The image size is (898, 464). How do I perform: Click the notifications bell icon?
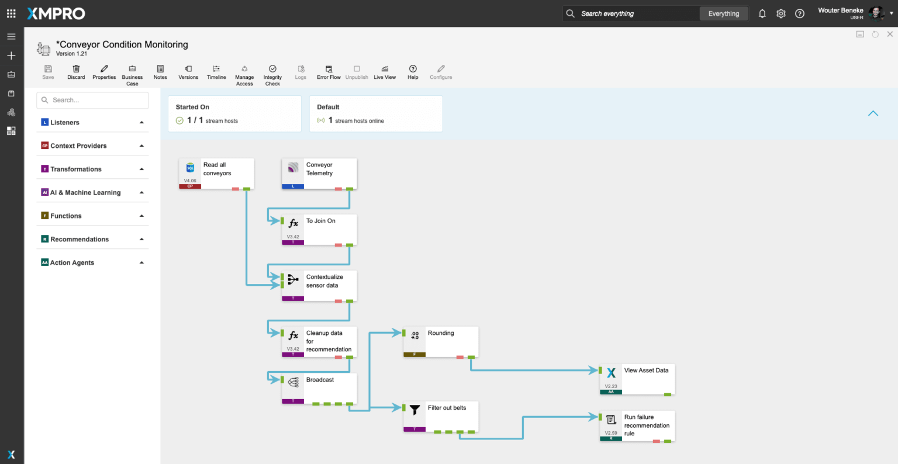pyautogui.click(x=762, y=13)
